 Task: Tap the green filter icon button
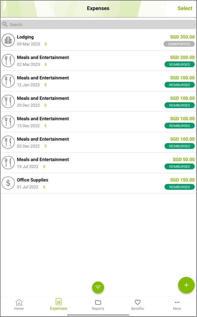pos(98,287)
